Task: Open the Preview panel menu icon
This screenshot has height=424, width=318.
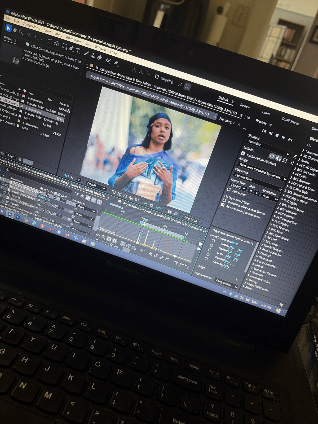Action: [270, 125]
